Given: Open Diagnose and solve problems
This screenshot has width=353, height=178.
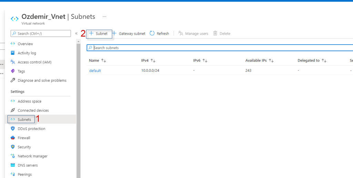Looking at the screenshot, I should tap(42, 80).
